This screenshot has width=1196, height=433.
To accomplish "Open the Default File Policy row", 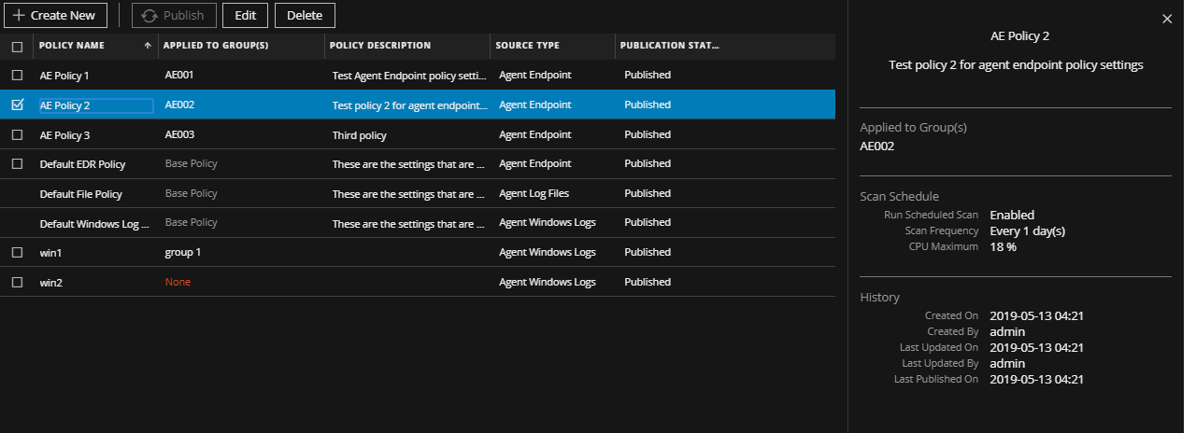I will point(80,194).
